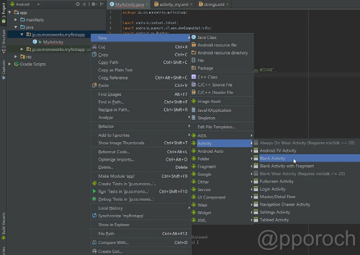The width and height of the screenshot is (360, 255).
Task: Click the Login Activity template icon
Action: point(256,189)
